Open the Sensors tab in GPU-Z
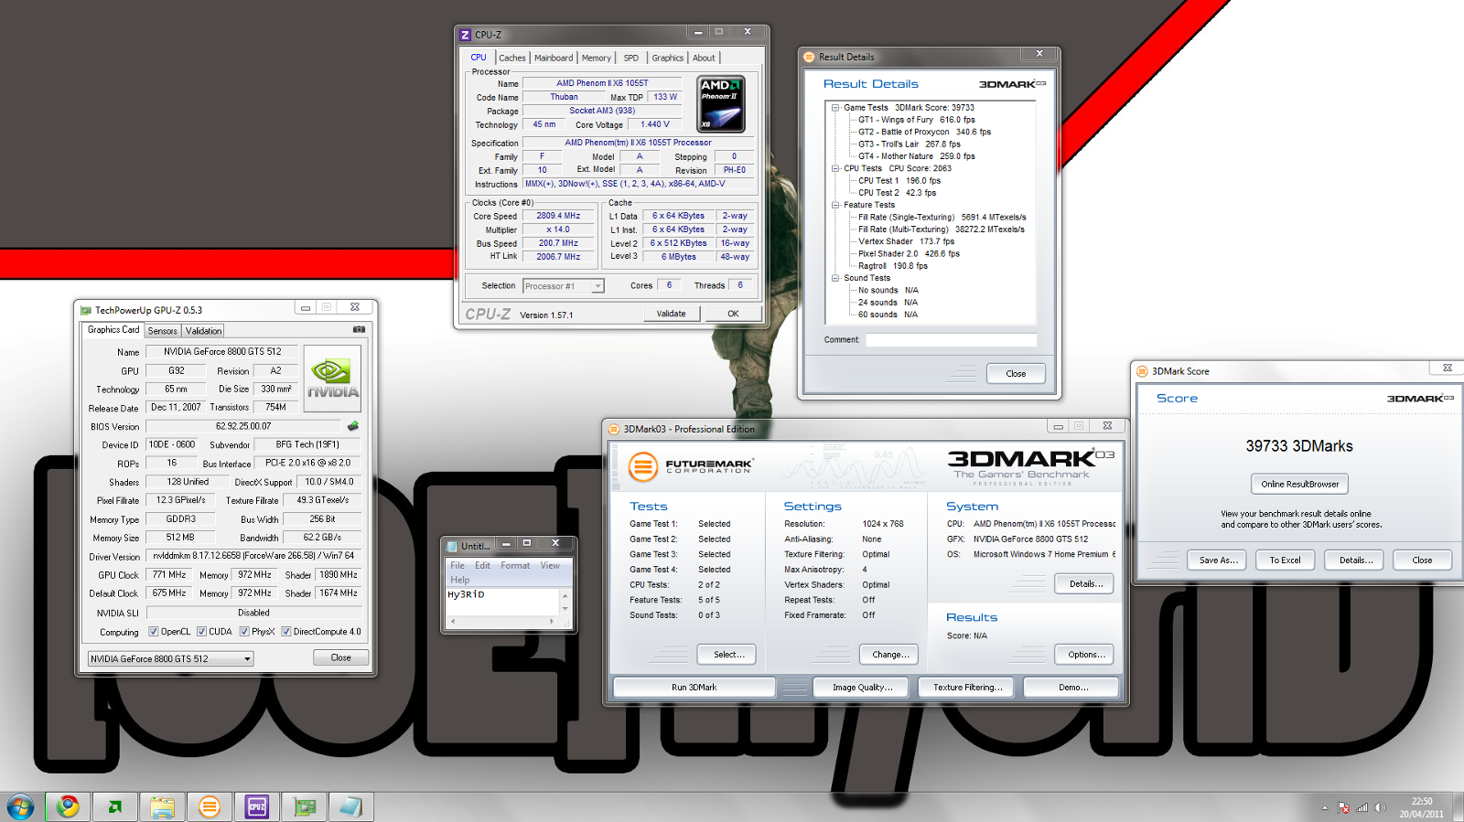The height and width of the screenshot is (822, 1464). click(163, 331)
